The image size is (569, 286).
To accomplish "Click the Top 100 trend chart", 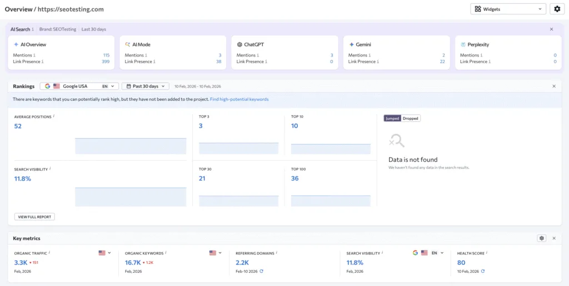I will [331, 201].
